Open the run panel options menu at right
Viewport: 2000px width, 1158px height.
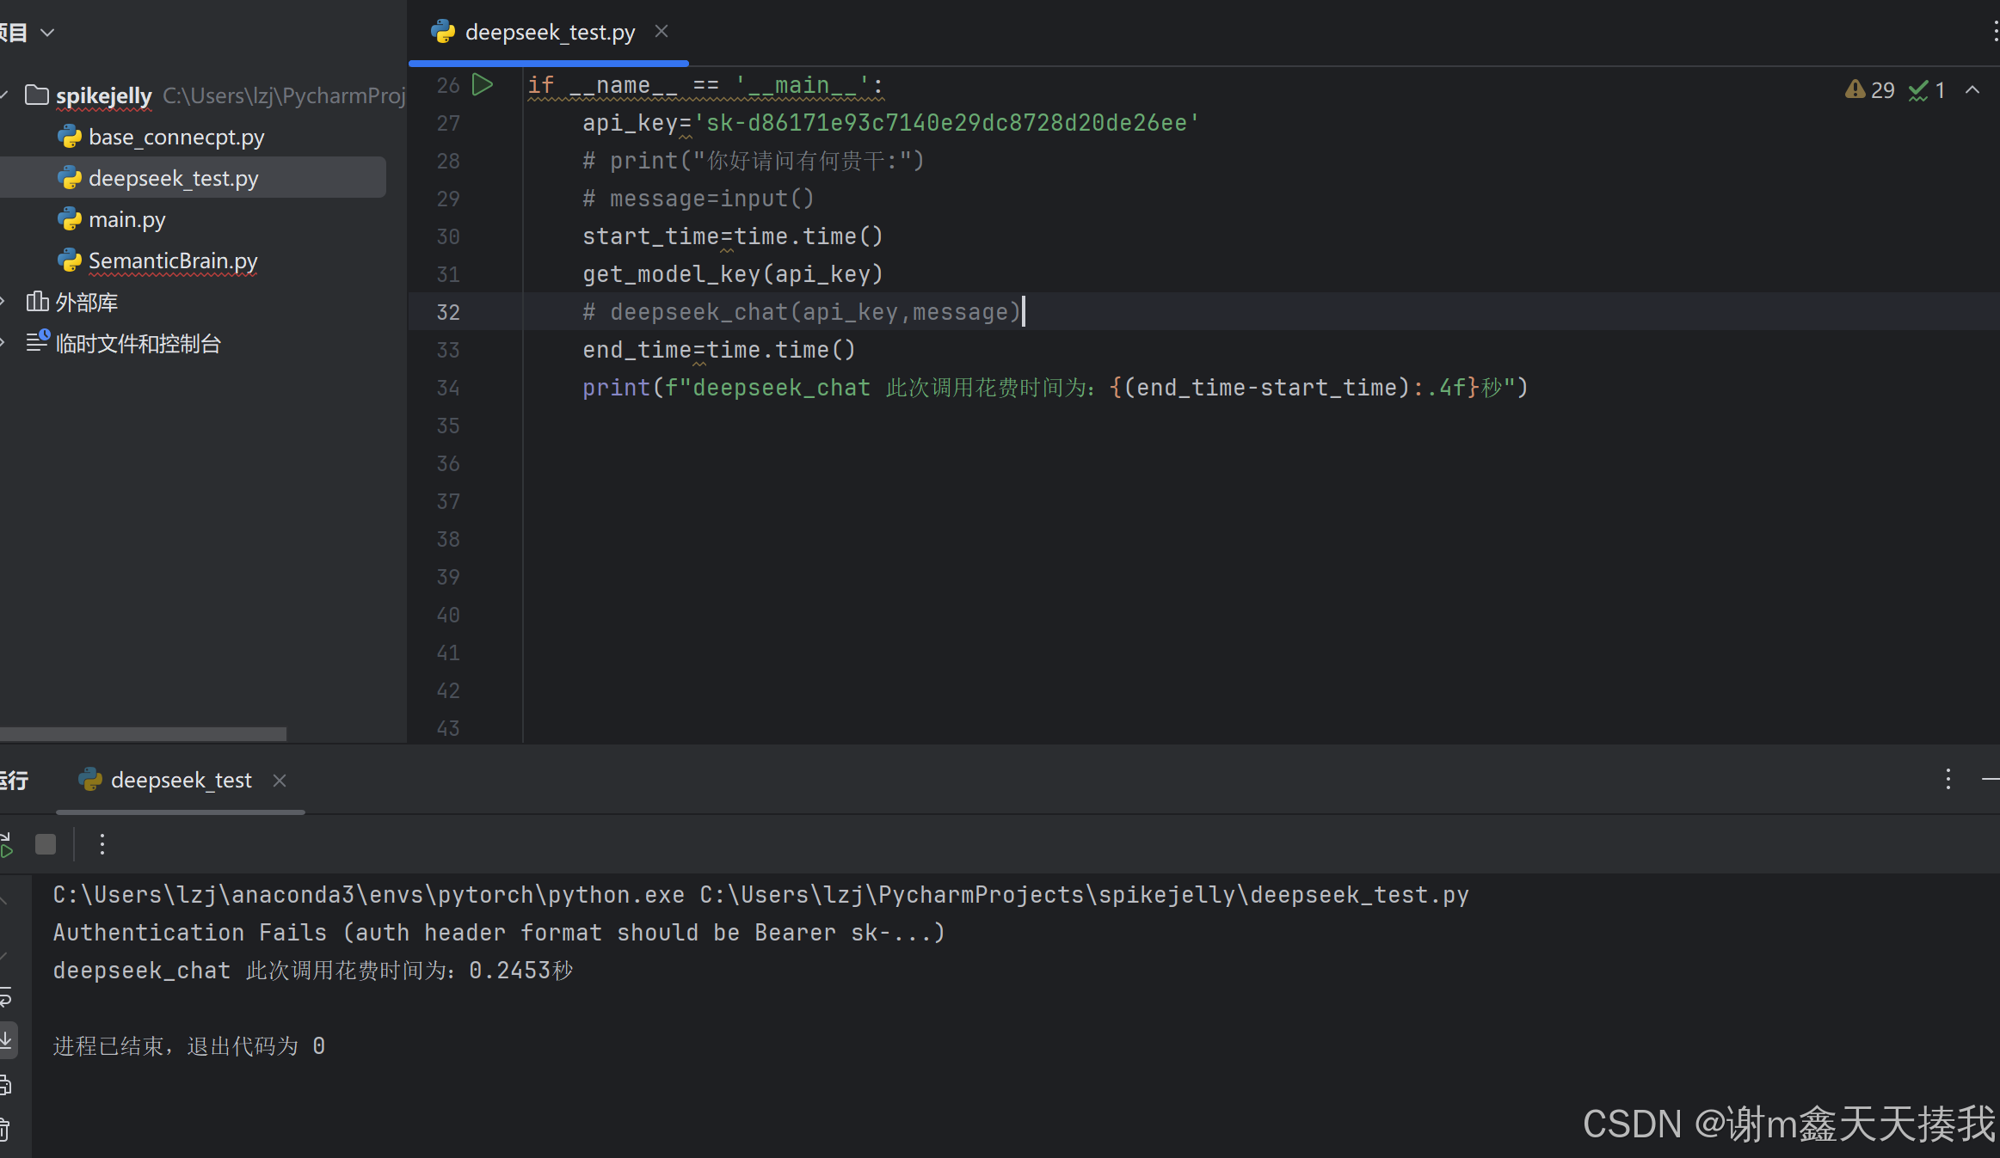pyautogui.click(x=1948, y=779)
